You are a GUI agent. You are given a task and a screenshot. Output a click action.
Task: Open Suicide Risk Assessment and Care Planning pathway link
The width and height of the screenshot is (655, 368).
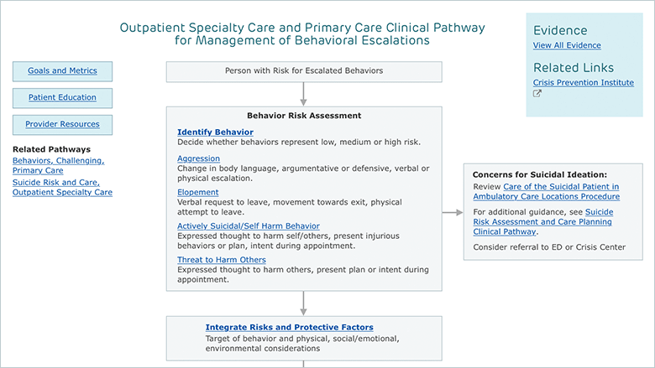click(543, 221)
